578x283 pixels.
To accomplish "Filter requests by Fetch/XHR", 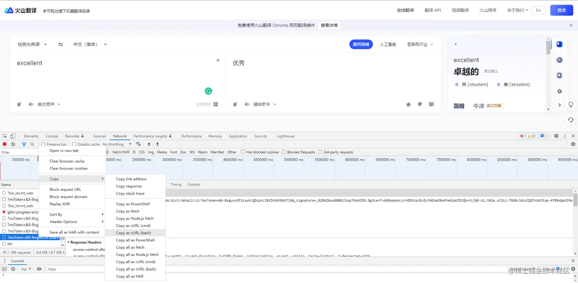I will point(121,152).
